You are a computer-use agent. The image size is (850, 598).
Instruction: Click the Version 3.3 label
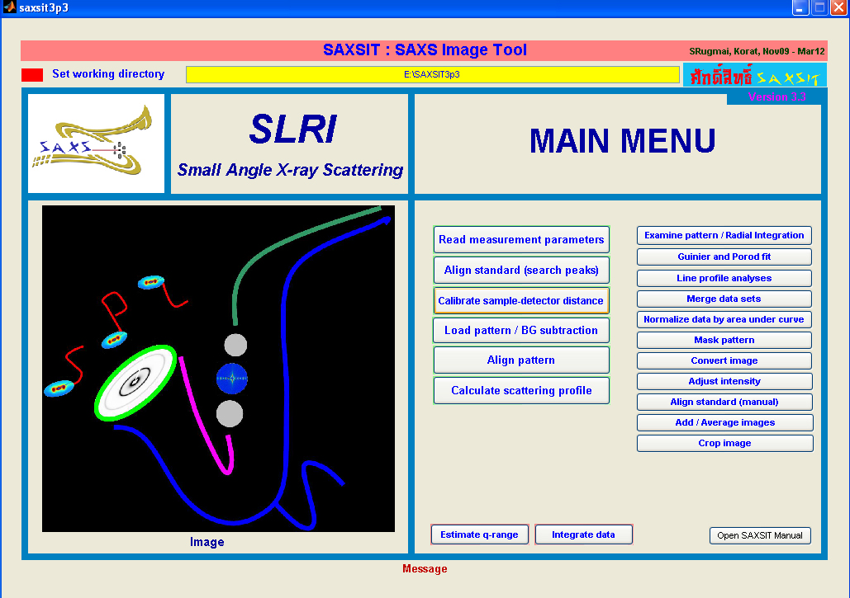(x=776, y=97)
